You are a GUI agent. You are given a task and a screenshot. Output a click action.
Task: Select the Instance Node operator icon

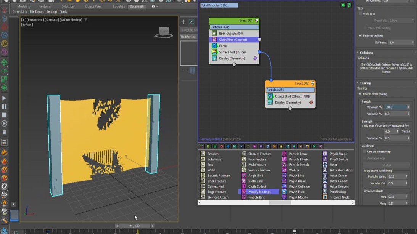point(325,197)
